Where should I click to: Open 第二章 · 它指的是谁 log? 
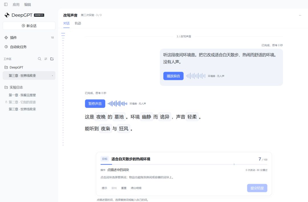tap(22, 102)
